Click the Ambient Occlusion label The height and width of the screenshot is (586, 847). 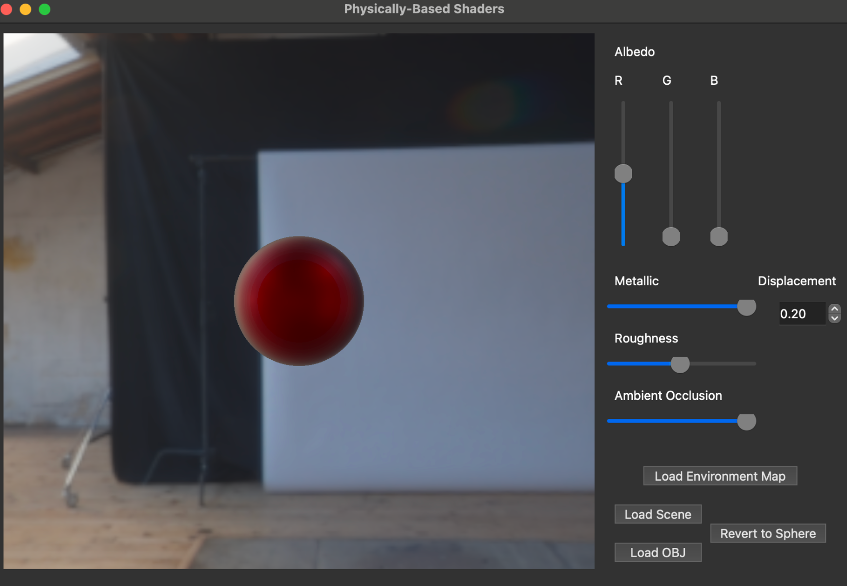click(x=668, y=395)
